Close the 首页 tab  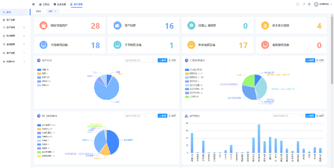55,11
